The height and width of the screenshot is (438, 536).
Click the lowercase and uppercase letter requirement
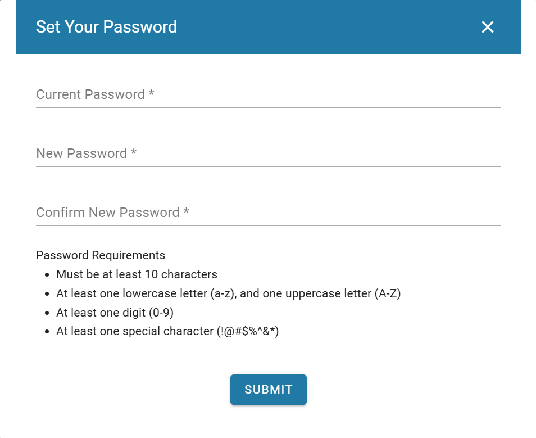(228, 293)
